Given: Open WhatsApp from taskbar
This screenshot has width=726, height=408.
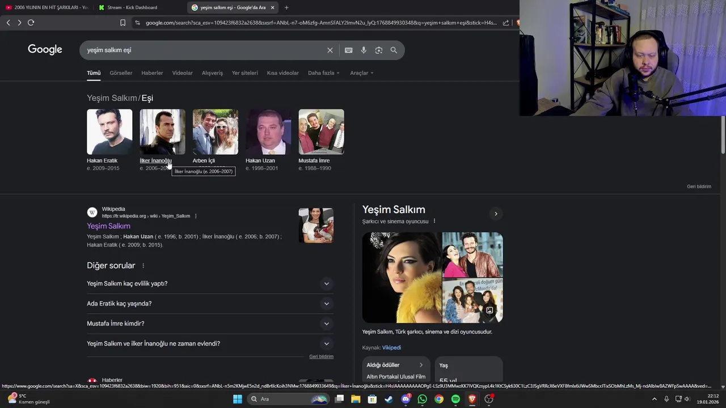Looking at the screenshot, I should pyautogui.click(x=422, y=399).
